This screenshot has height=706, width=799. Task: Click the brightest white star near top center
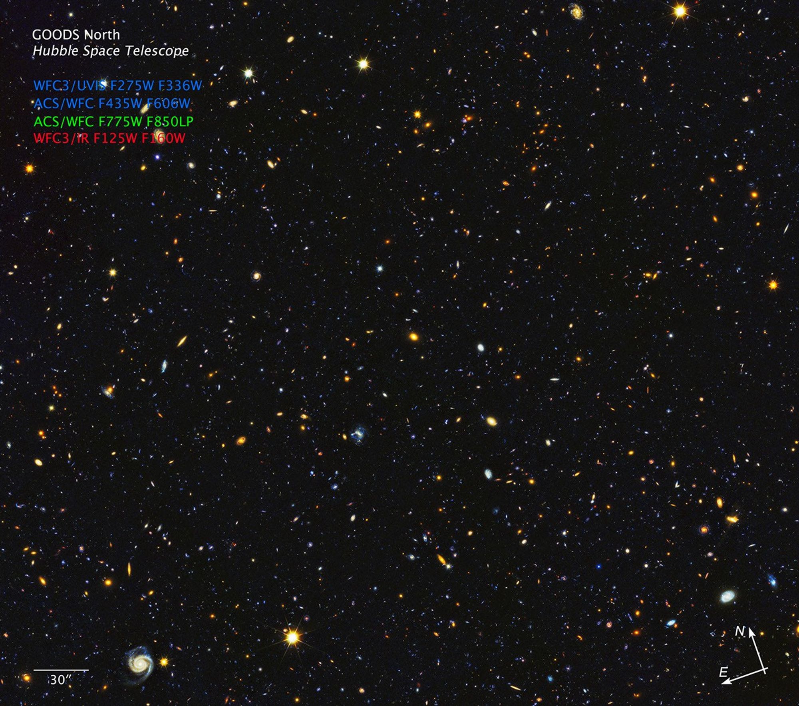coord(363,64)
